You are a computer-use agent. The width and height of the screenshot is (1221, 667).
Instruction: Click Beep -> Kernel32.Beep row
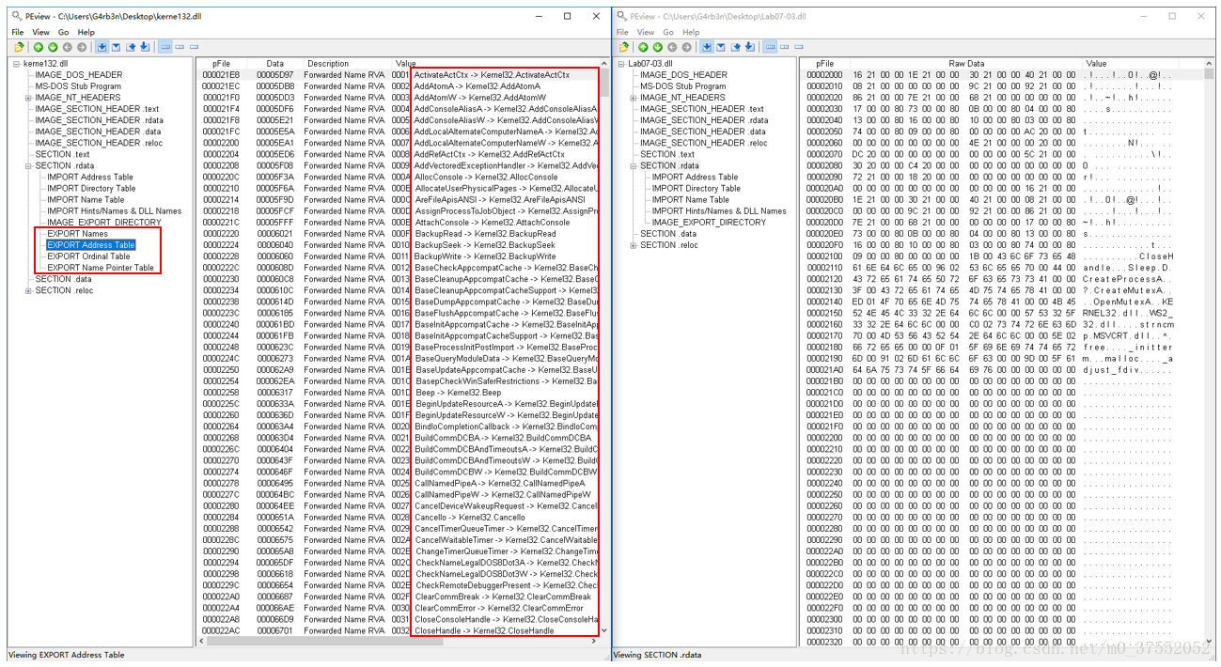[399, 393]
